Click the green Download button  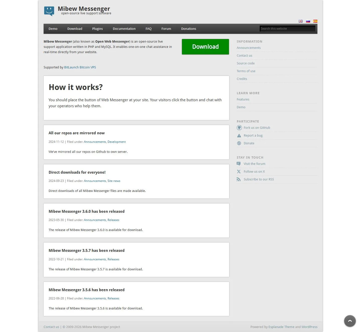point(205,47)
